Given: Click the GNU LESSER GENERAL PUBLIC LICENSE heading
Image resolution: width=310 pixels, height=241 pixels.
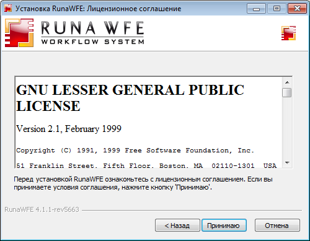Looking at the screenshot, I should pyautogui.click(x=130, y=98).
